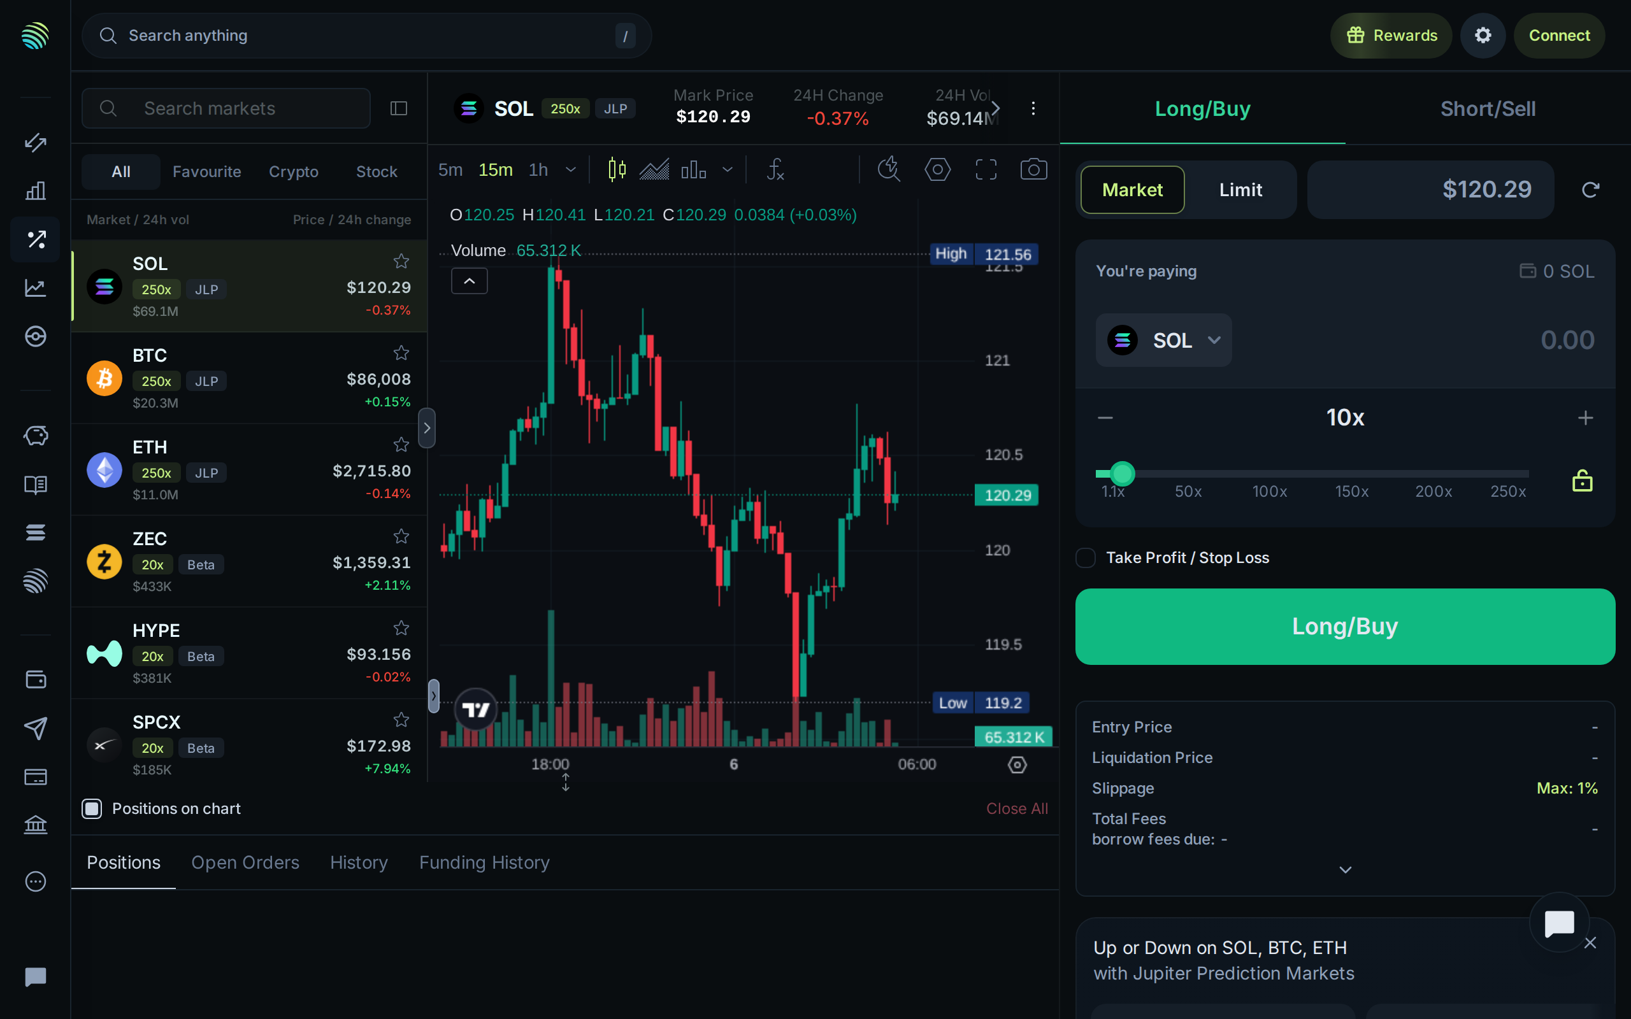Open the settings gear in top bar

(1483, 35)
